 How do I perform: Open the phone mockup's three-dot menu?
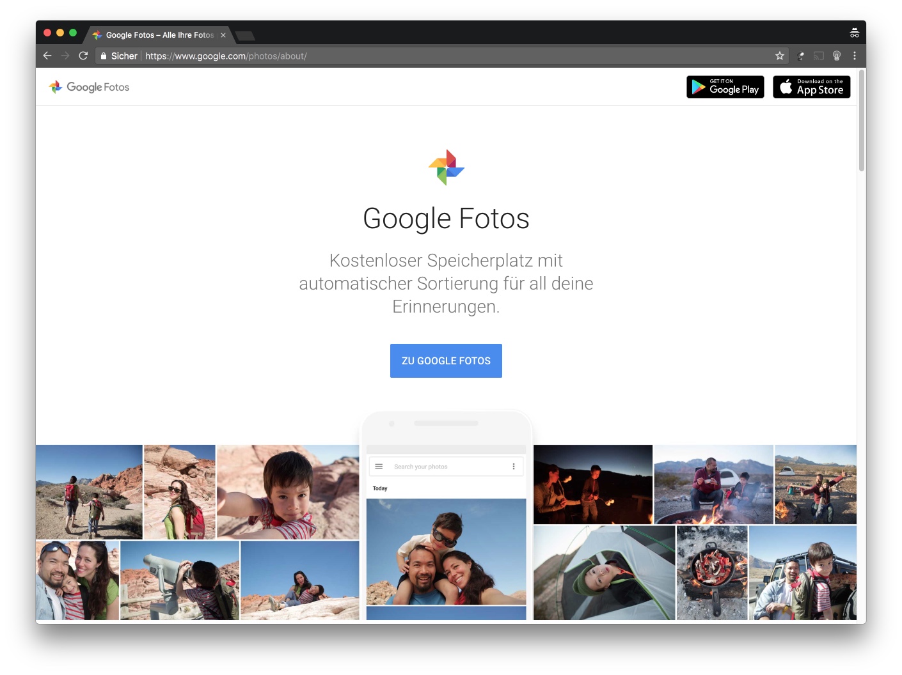point(514,467)
